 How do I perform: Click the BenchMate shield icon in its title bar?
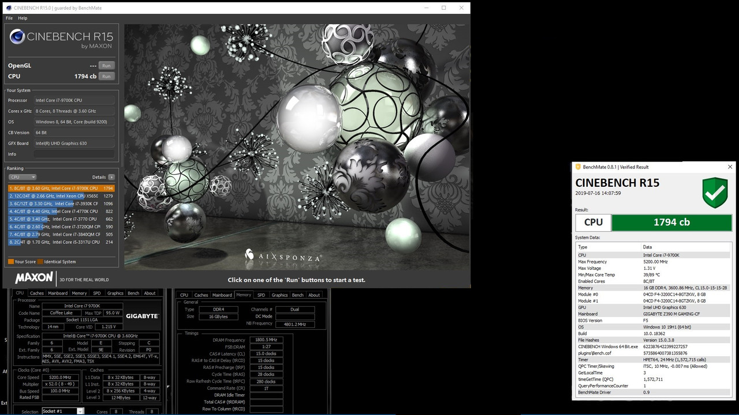pyautogui.click(x=578, y=167)
